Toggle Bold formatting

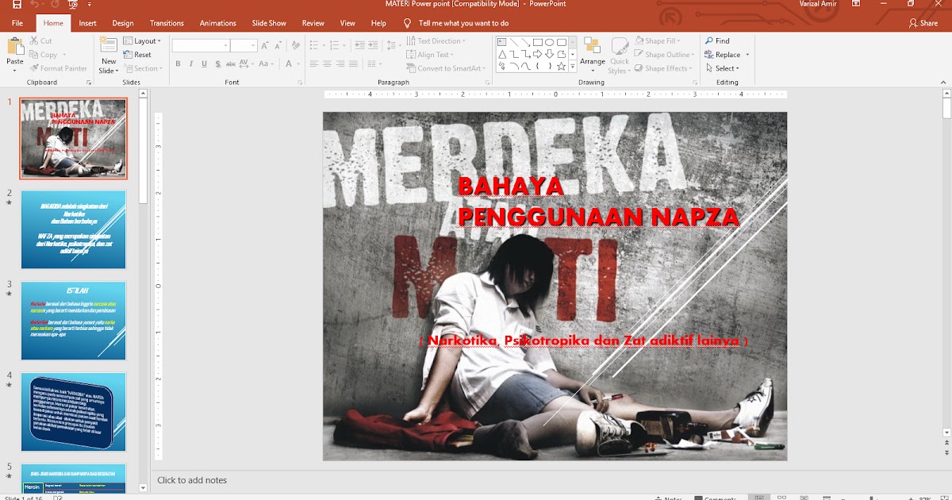click(178, 63)
